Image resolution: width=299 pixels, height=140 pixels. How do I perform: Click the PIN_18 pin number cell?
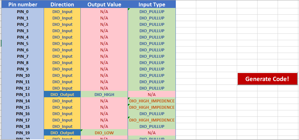tap(23, 126)
